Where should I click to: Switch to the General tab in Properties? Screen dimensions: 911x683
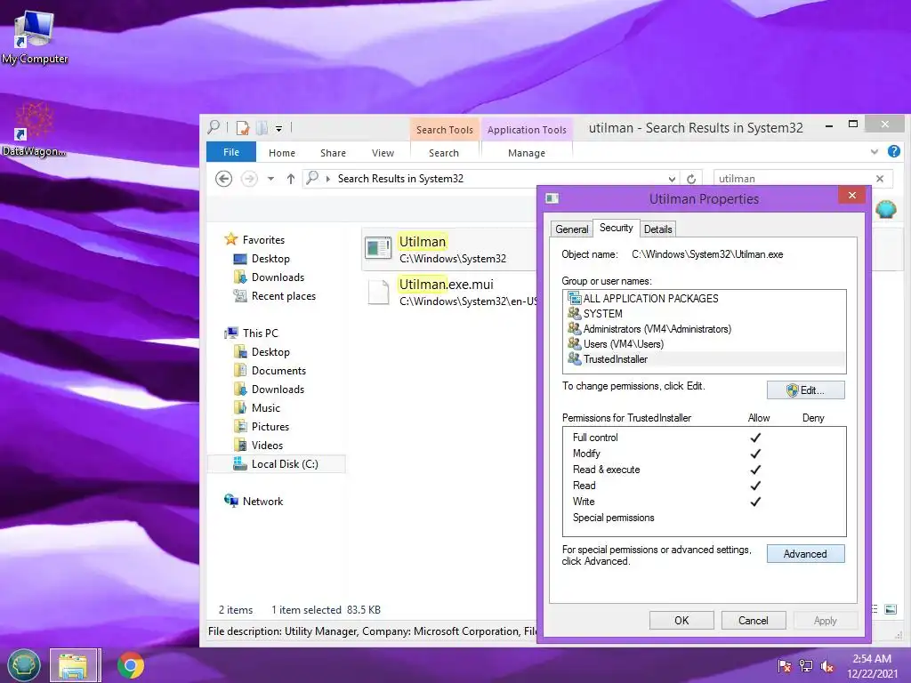572,229
